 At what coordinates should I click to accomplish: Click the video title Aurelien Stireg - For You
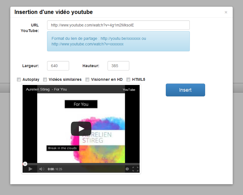46,89
